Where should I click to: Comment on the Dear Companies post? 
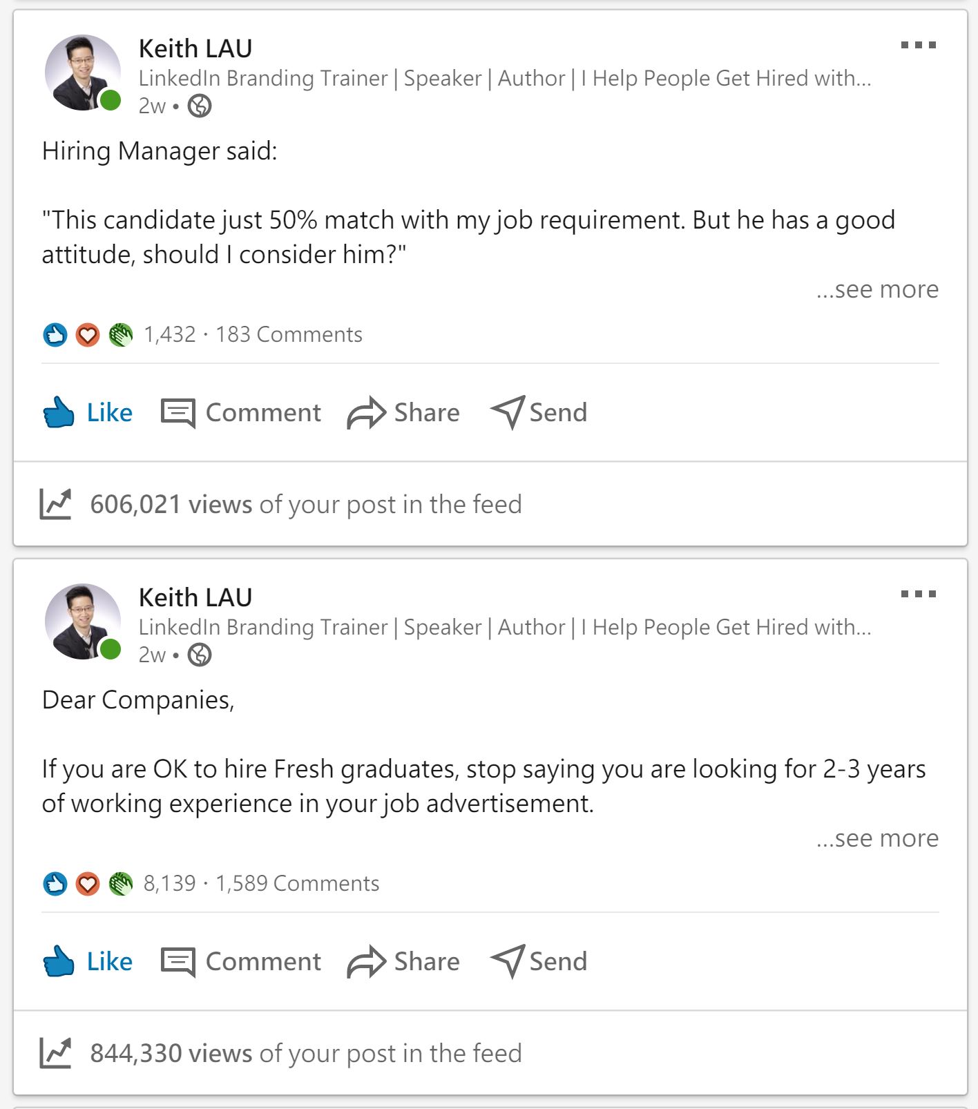click(241, 962)
